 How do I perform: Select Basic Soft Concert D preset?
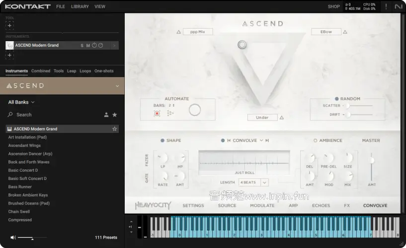[27, 179]
